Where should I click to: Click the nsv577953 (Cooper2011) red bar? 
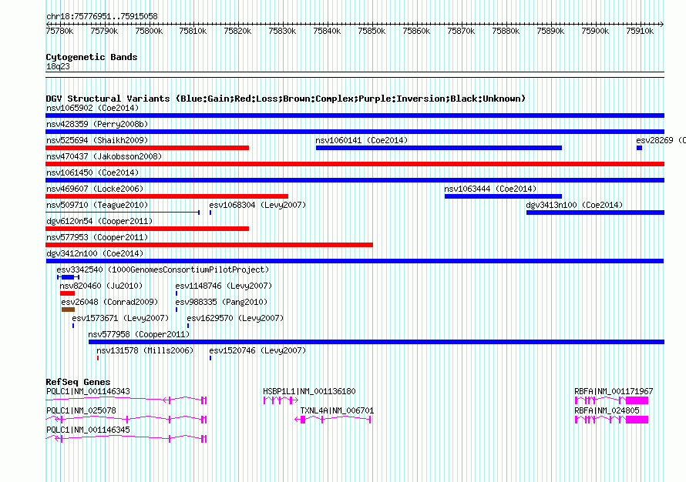pyautogui.click(x=209, y=245)
